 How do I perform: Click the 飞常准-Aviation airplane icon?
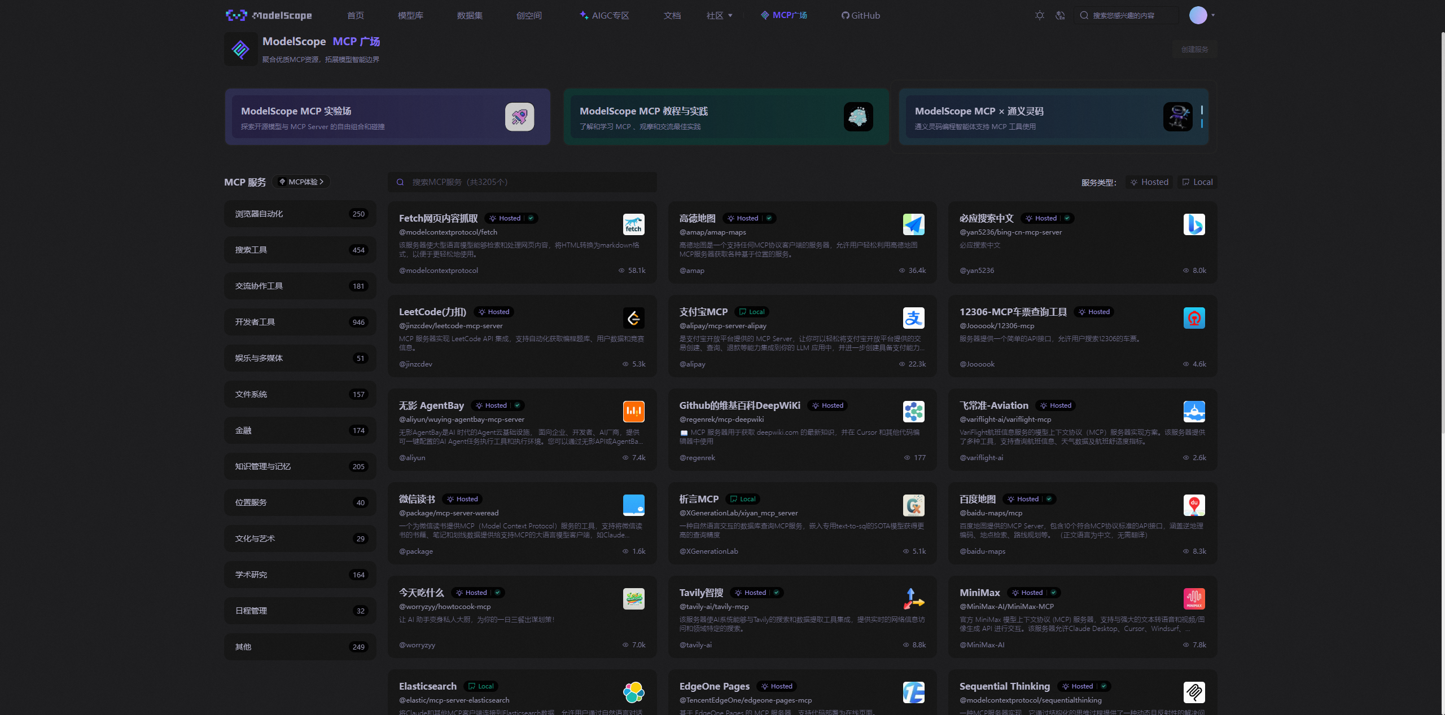pyautogui.click(x=1194, y=412)
